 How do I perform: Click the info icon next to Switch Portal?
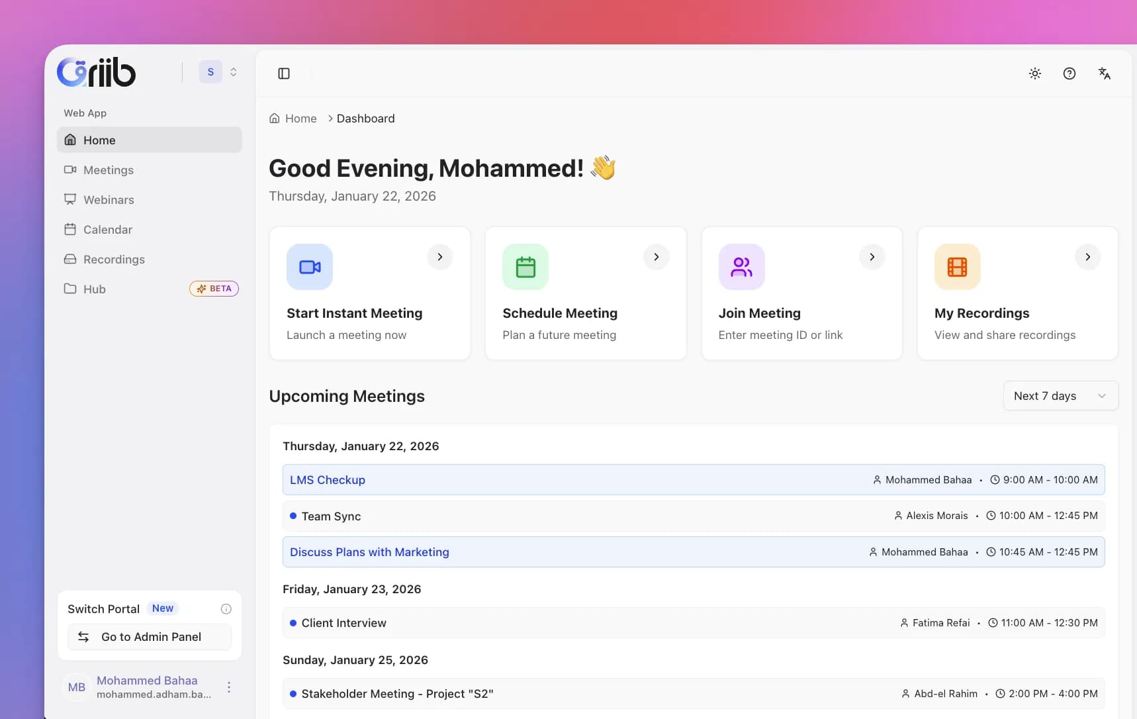pos(226,608)
